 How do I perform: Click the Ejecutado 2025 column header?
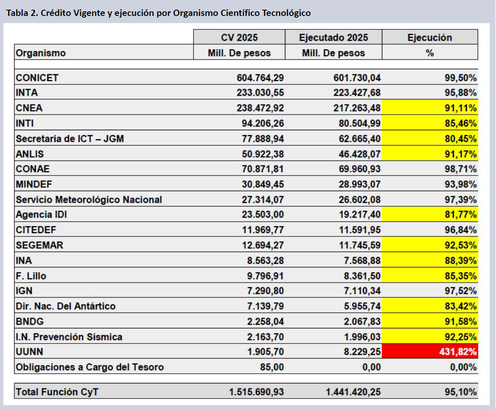click(333, 37)
